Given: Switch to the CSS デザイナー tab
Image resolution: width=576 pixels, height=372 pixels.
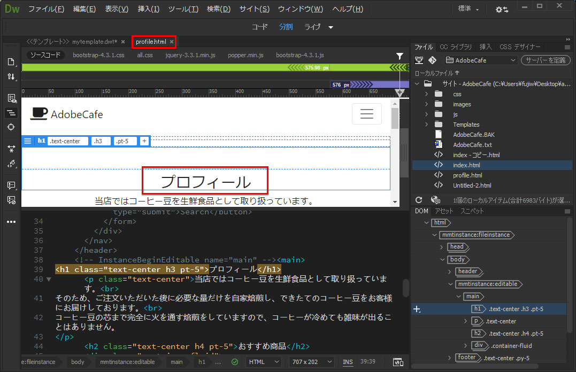Looking at the screenshot, I should point(520,47).
